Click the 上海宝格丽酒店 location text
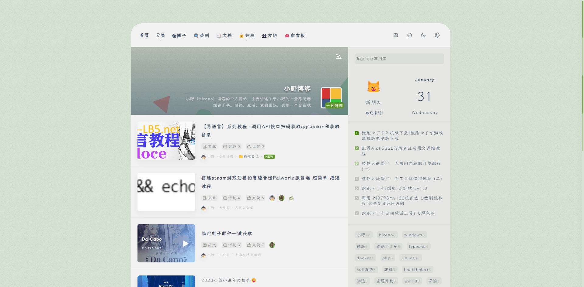Viewport: 584px width, 287px height. (x=248, y=255)
